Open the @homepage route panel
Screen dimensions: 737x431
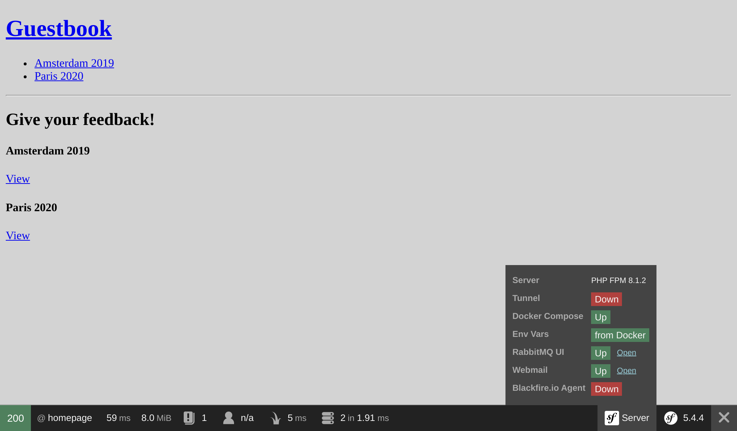[65, 418]
